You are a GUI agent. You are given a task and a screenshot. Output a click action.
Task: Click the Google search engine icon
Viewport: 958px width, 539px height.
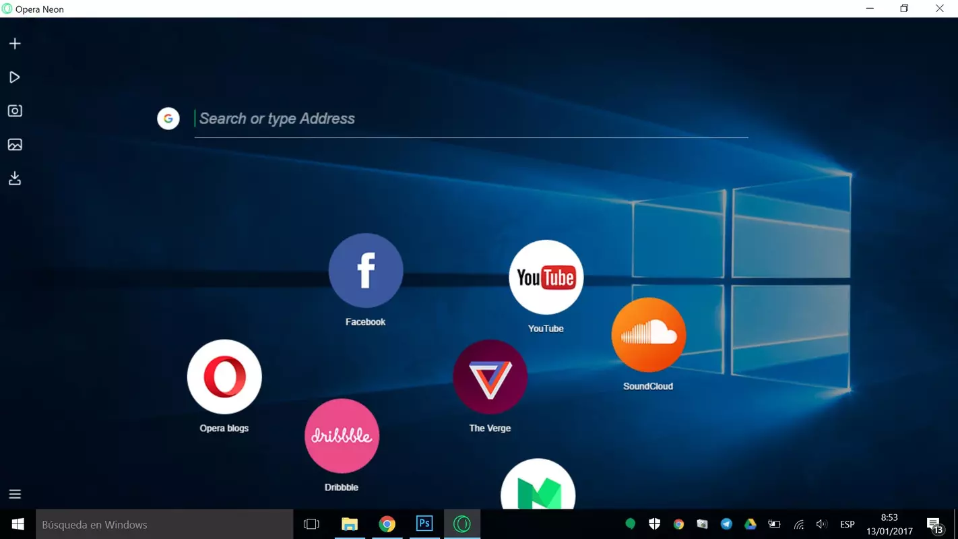click(168, 119)
